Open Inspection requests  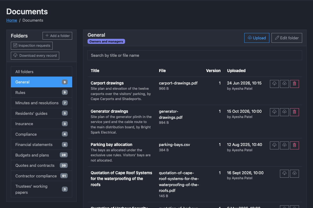(x=32, y=46)
